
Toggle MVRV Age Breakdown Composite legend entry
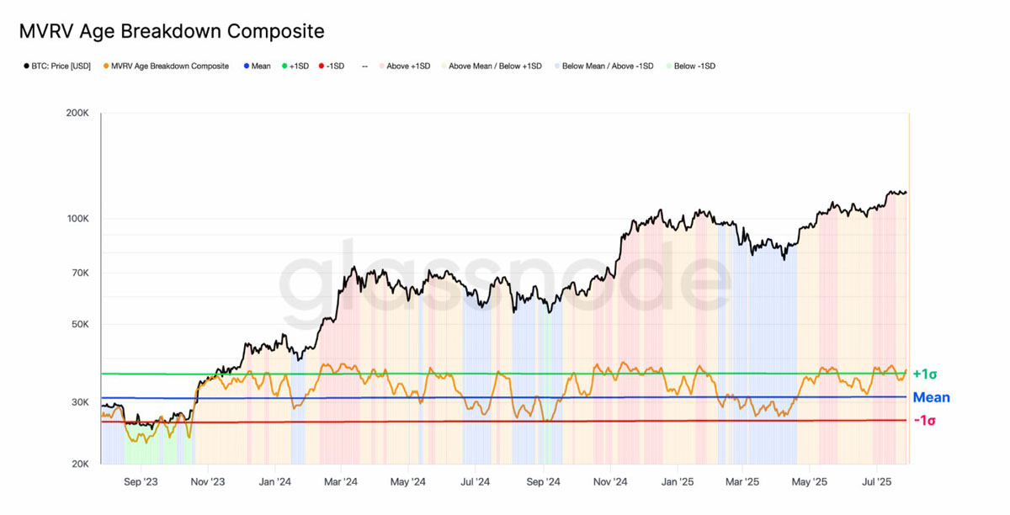(170, 66)
